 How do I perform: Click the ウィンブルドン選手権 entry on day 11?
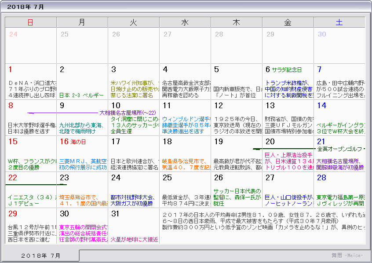coord(186,125)
